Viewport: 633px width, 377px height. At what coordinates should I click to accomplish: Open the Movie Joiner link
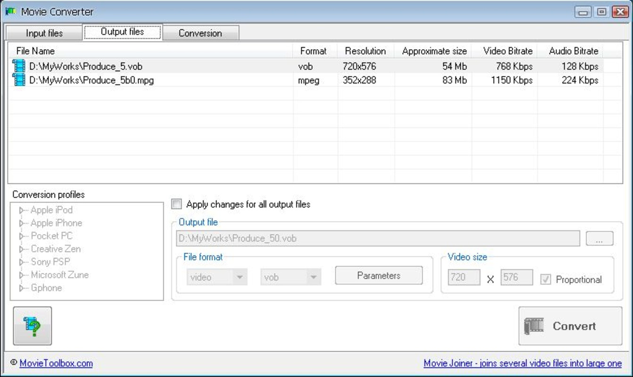(x=523, y=363)
